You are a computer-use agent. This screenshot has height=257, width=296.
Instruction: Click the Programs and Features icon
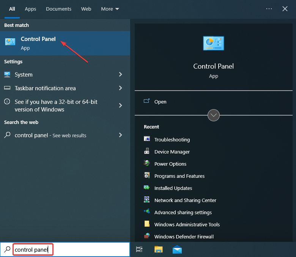pyautogui.click(x=147, y=175)
